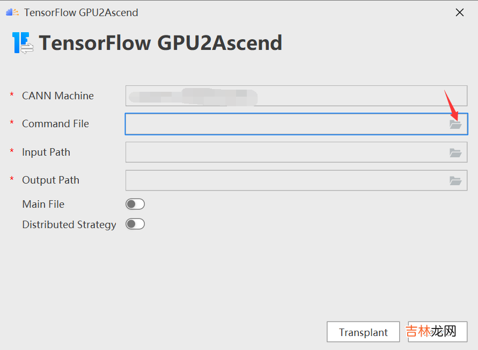Select the Output Path text field
Screen dimensions: 478x350
(x=284, y=180)
